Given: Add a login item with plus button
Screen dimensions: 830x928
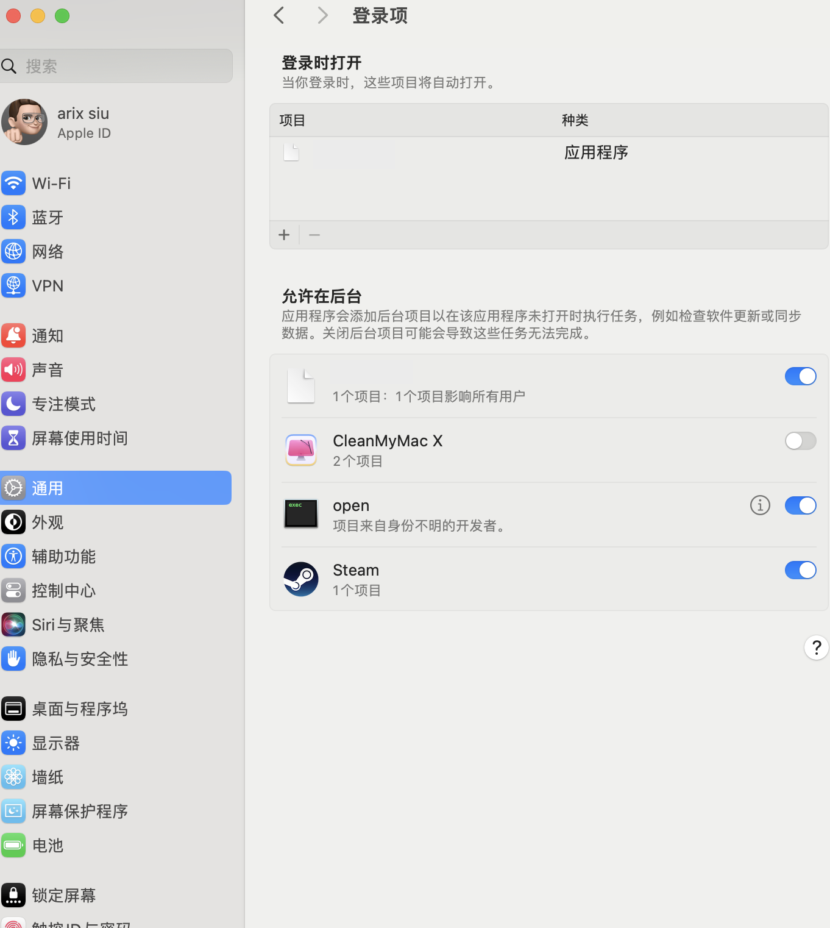Looking at the screenshot, I should point(284,235).
